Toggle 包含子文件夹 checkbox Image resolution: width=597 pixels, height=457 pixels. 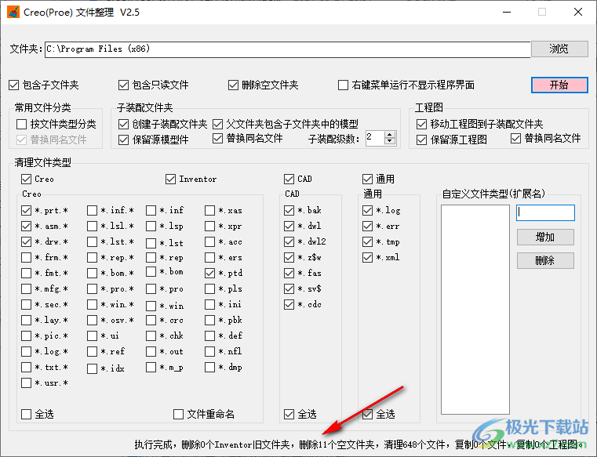[x=13, y=85]
